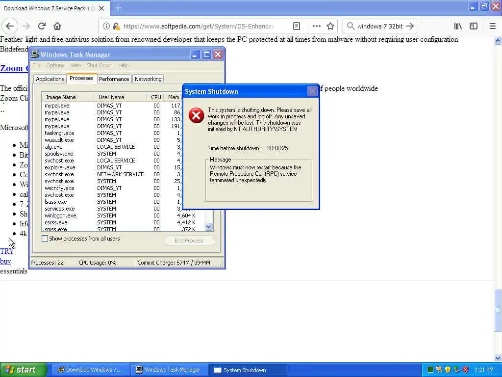Sort processes by CPU column
Image resolution: width=502 pixels, height=377 pixels.
click(155, 97)
